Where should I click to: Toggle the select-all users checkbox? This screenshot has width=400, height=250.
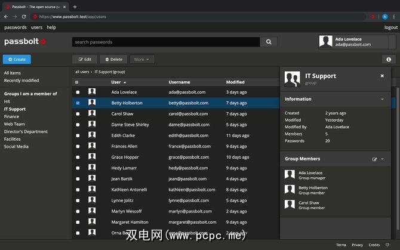coord(76,82)
